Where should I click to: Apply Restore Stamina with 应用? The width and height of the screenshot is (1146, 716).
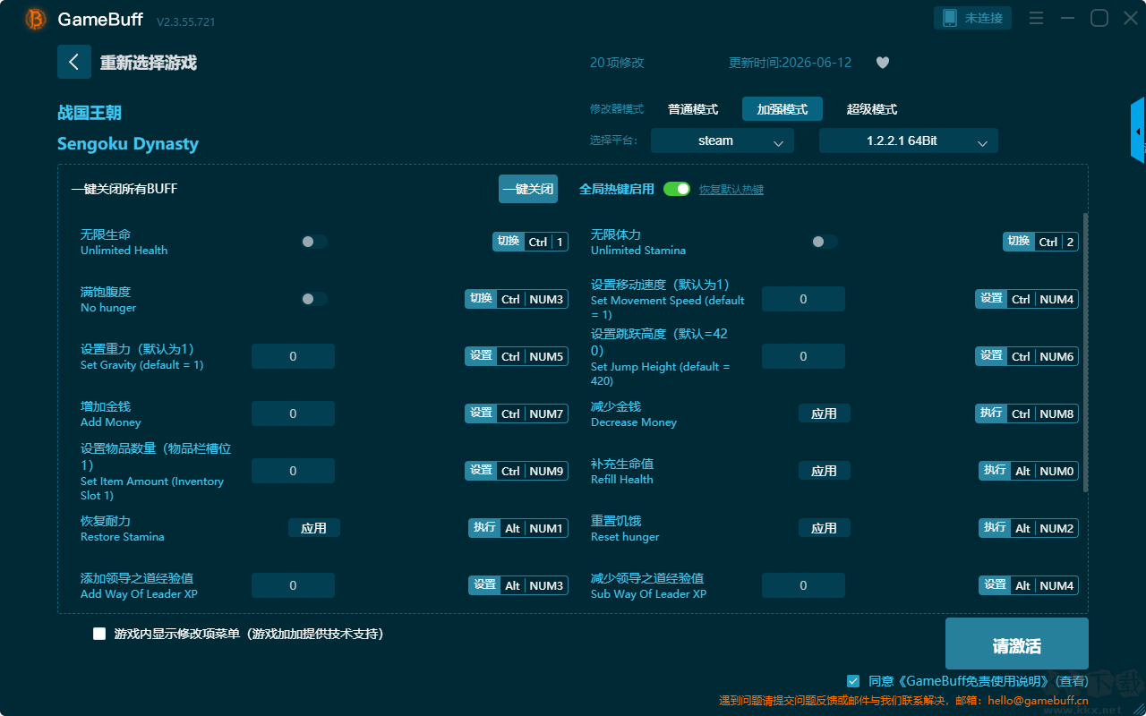coord(314,528)
